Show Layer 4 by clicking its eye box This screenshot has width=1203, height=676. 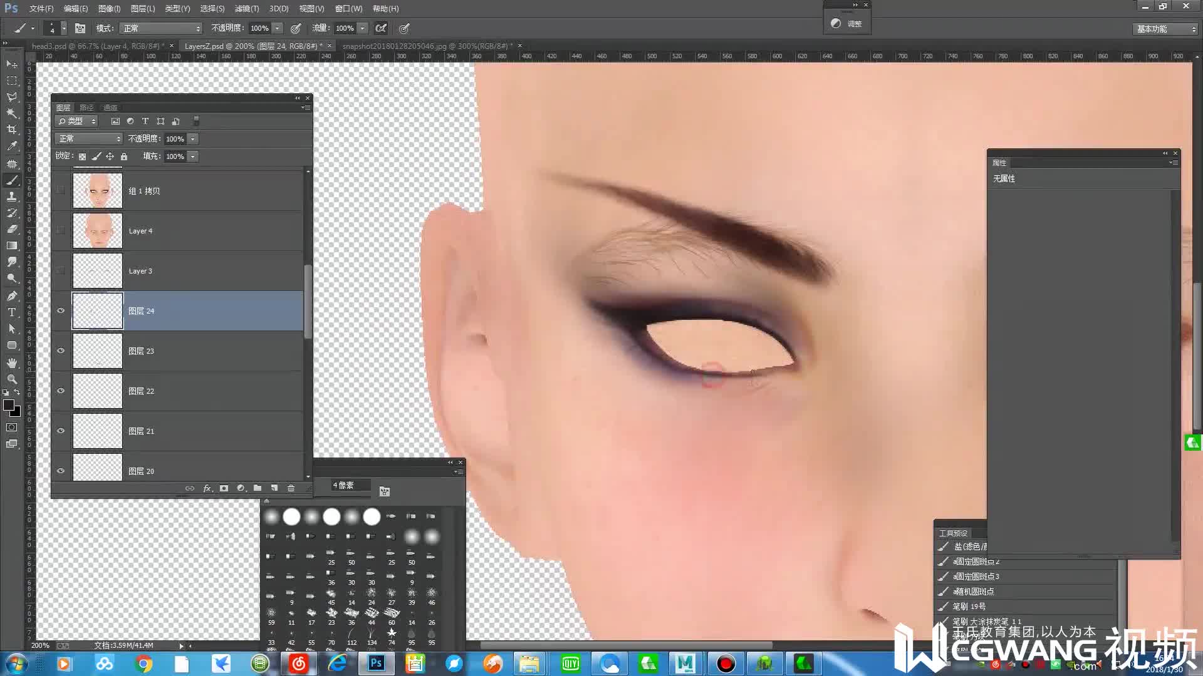click(61, 230)
